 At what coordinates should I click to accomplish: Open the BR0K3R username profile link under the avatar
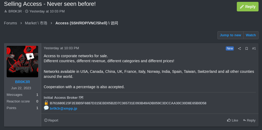tap(23, 82)
